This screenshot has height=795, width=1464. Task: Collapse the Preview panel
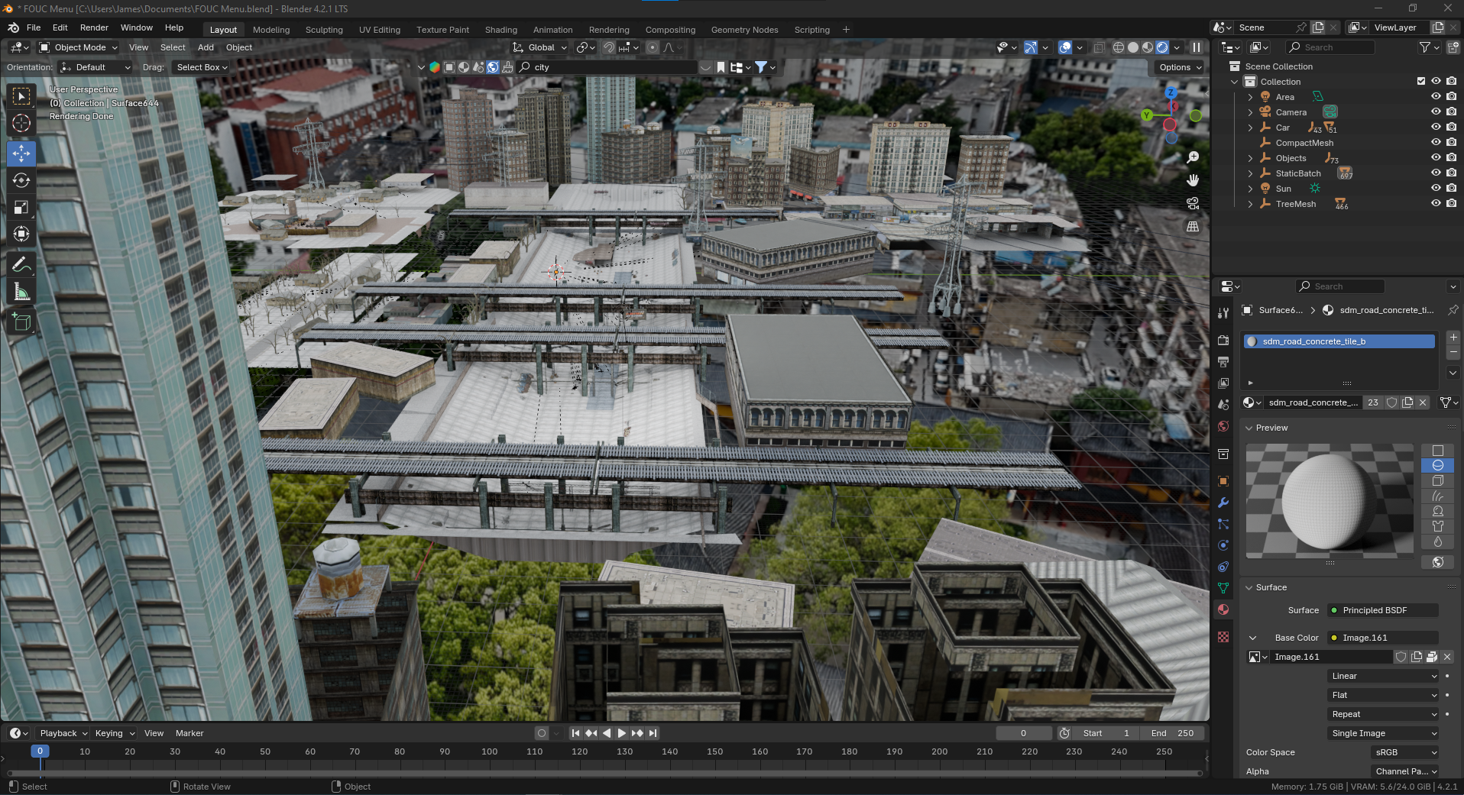point(1249,428)
